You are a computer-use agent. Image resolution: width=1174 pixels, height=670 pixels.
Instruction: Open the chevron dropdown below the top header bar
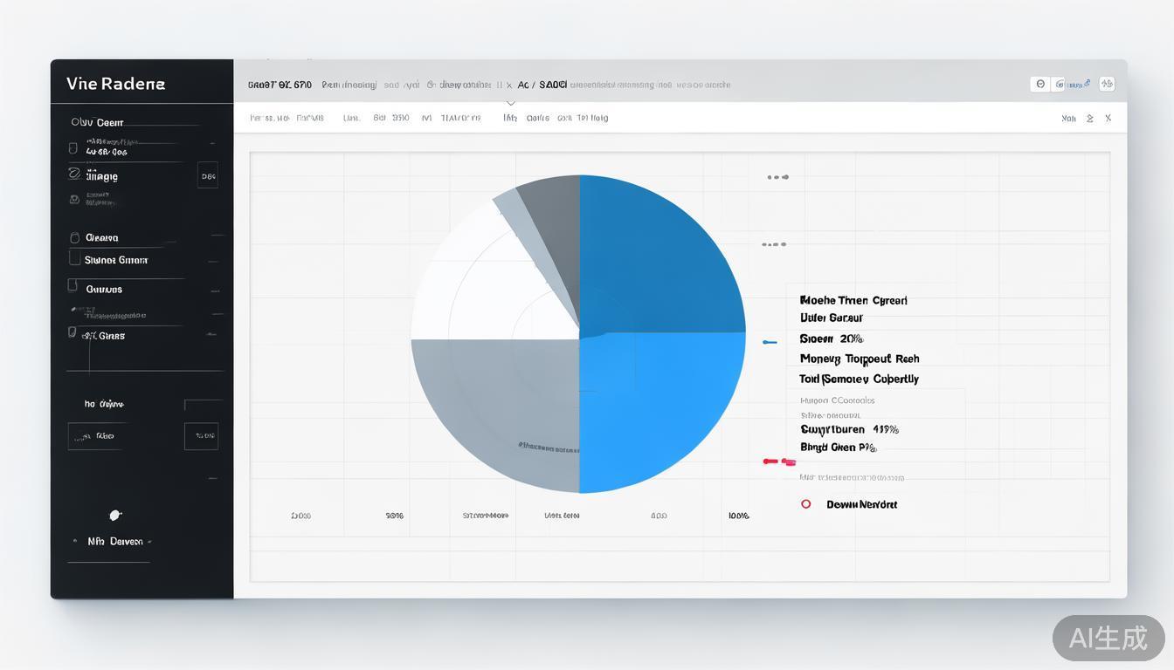point(511,103)
